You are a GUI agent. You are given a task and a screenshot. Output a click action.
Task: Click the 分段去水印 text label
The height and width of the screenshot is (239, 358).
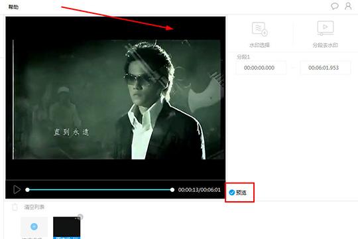[325, 45]
